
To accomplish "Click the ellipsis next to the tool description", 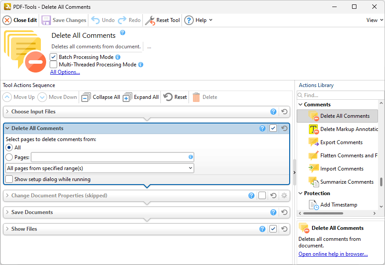I will (x=149, y=47).
